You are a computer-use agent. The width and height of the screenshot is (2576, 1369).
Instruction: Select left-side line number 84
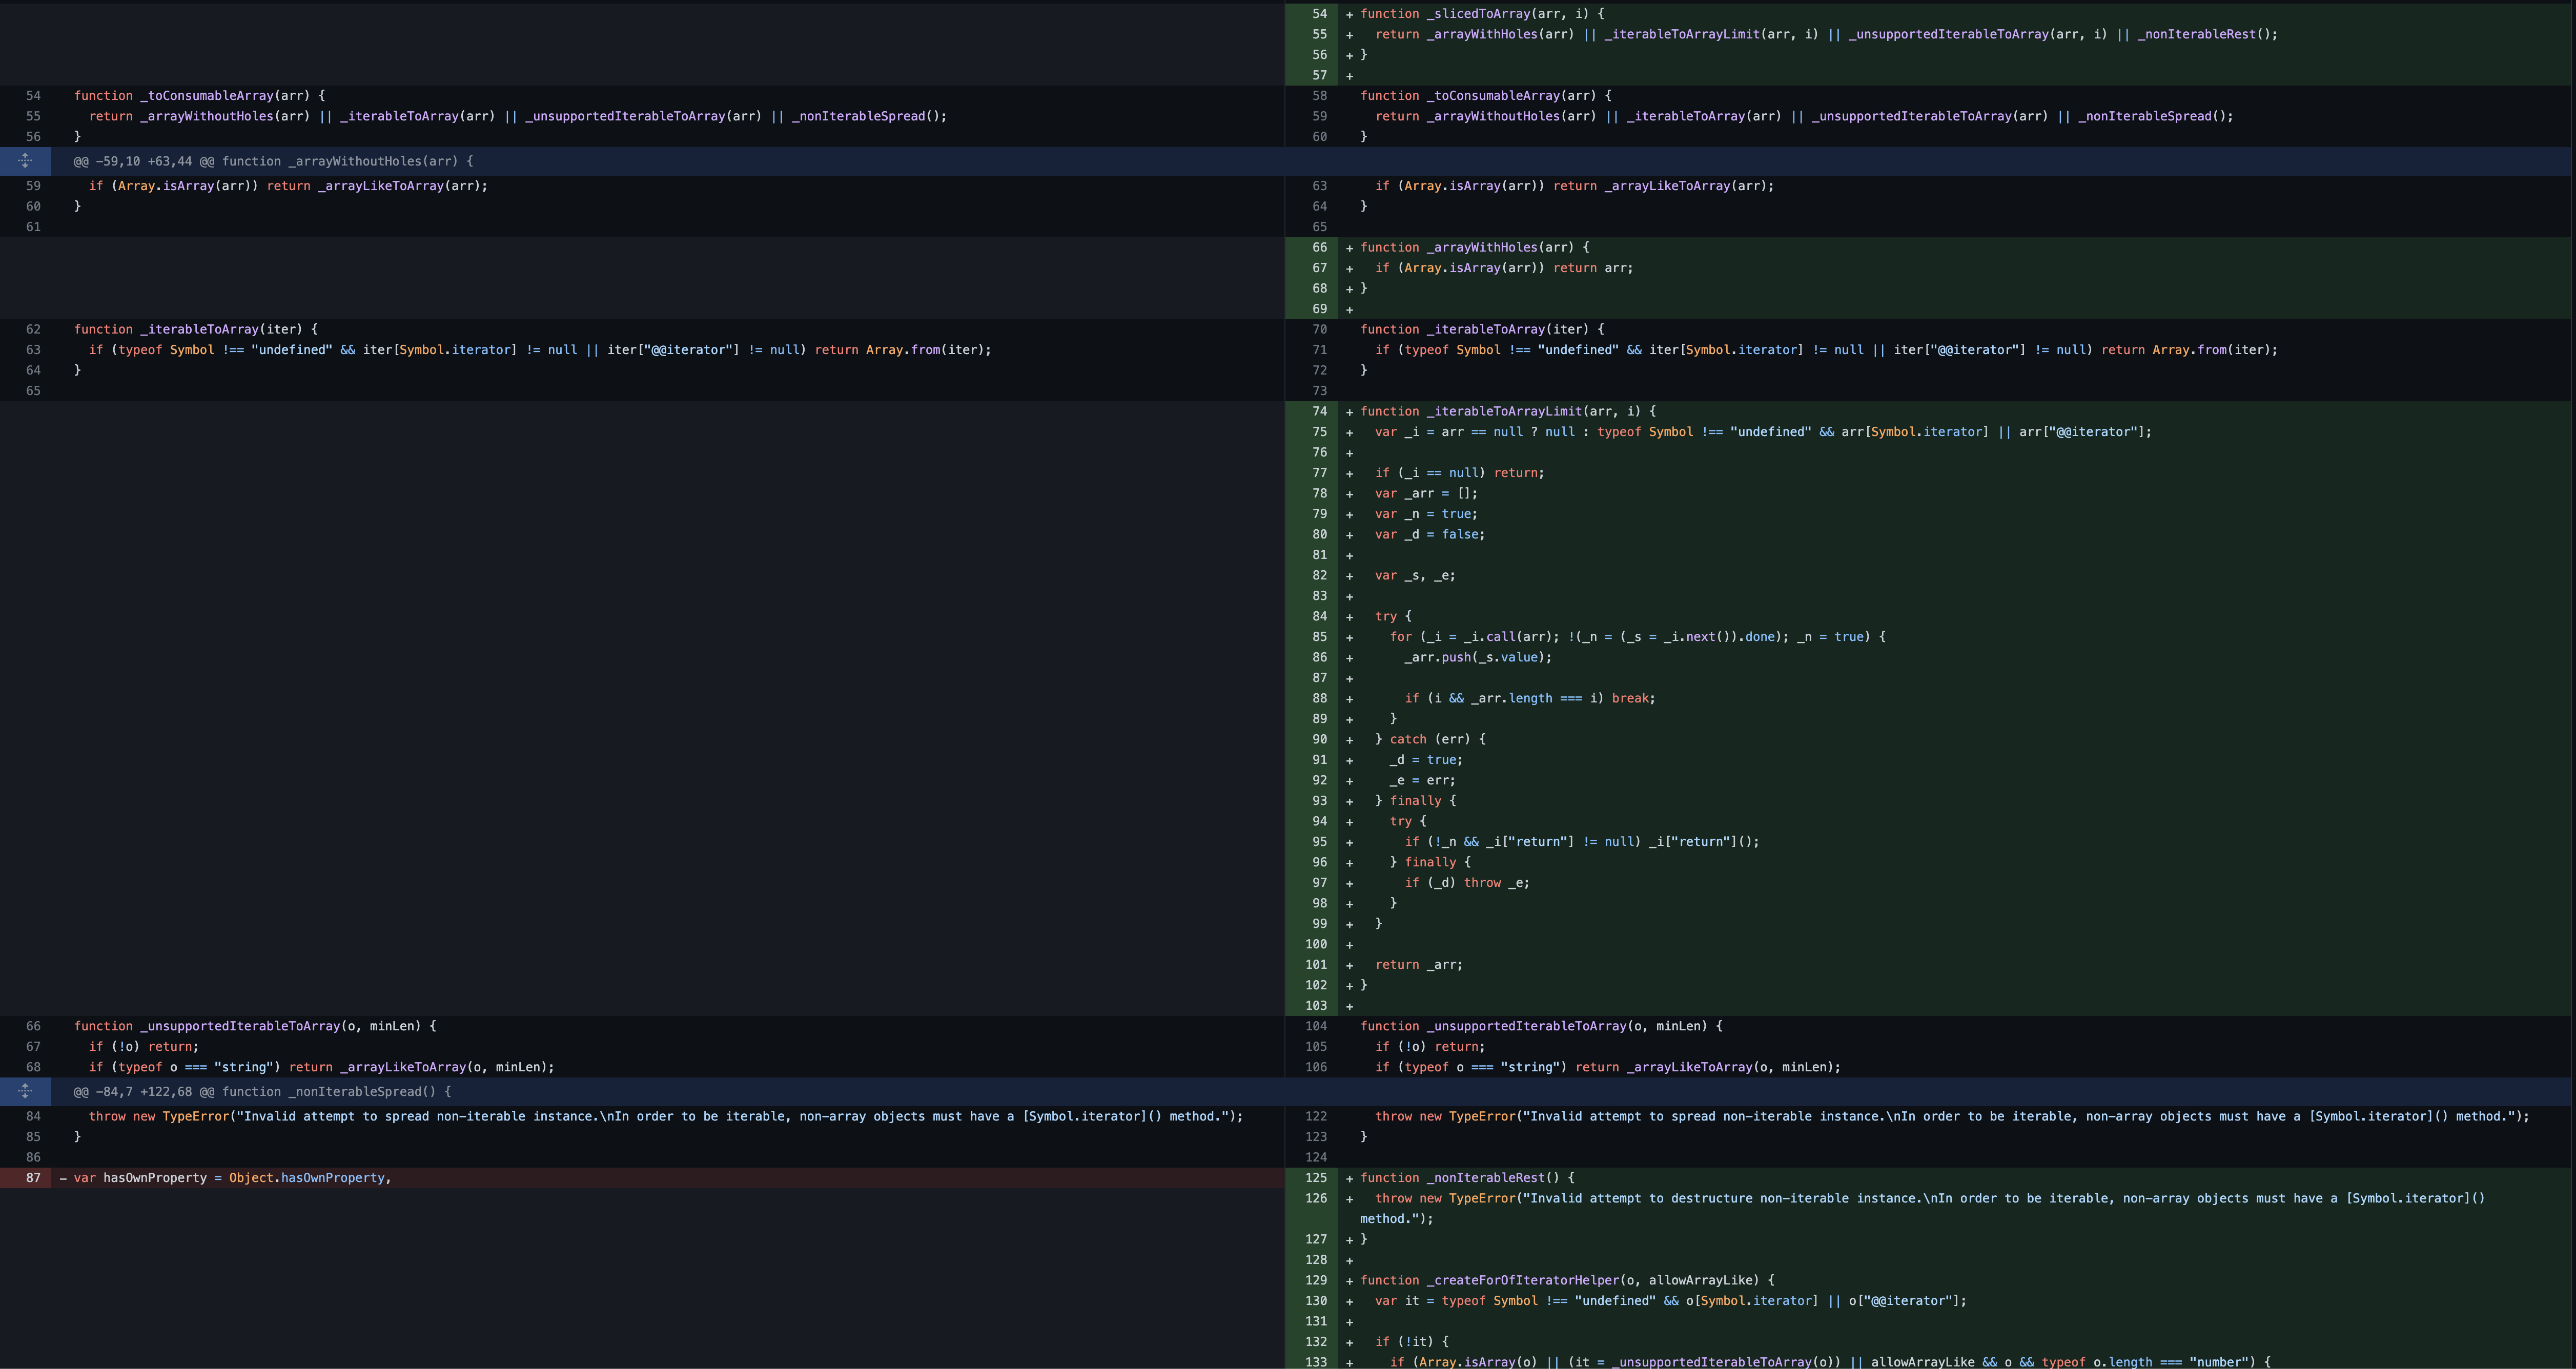(x=33, y=1117)
